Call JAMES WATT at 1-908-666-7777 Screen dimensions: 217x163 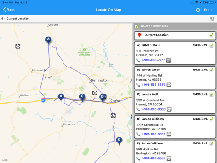(x=153, y=60)
